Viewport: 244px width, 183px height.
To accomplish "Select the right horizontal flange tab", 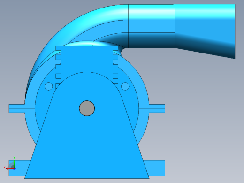I will [157, 108].
